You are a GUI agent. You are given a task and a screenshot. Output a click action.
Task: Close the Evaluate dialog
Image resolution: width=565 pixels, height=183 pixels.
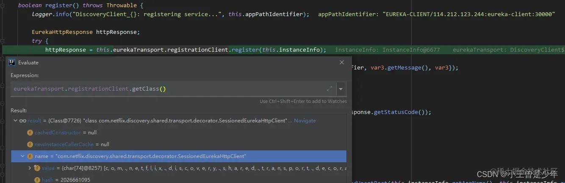[x=342, y=62]
